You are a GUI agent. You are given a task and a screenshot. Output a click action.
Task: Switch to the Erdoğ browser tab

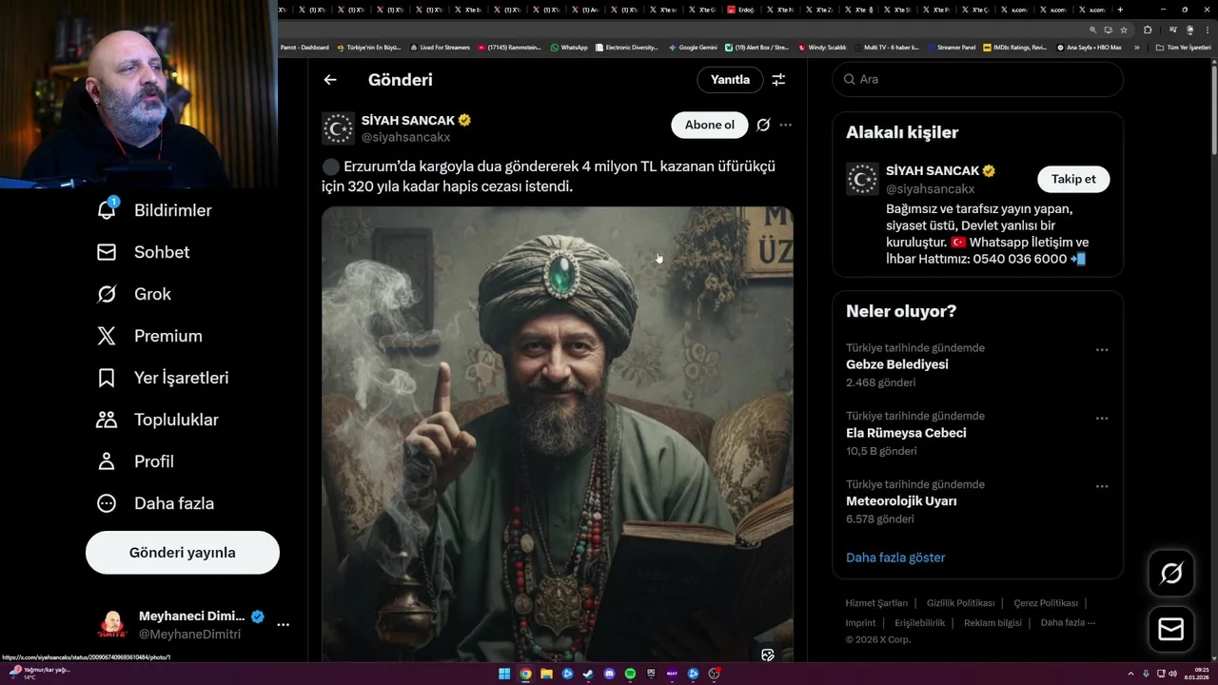741,10
